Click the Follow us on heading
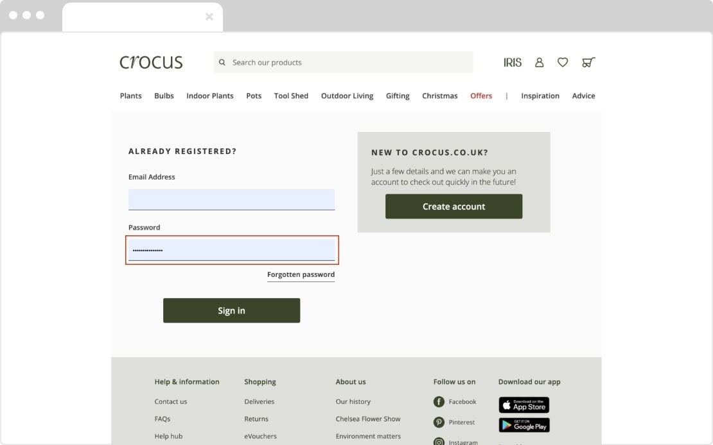The height and width of the screenshot is (445, 713). (454, 382)
